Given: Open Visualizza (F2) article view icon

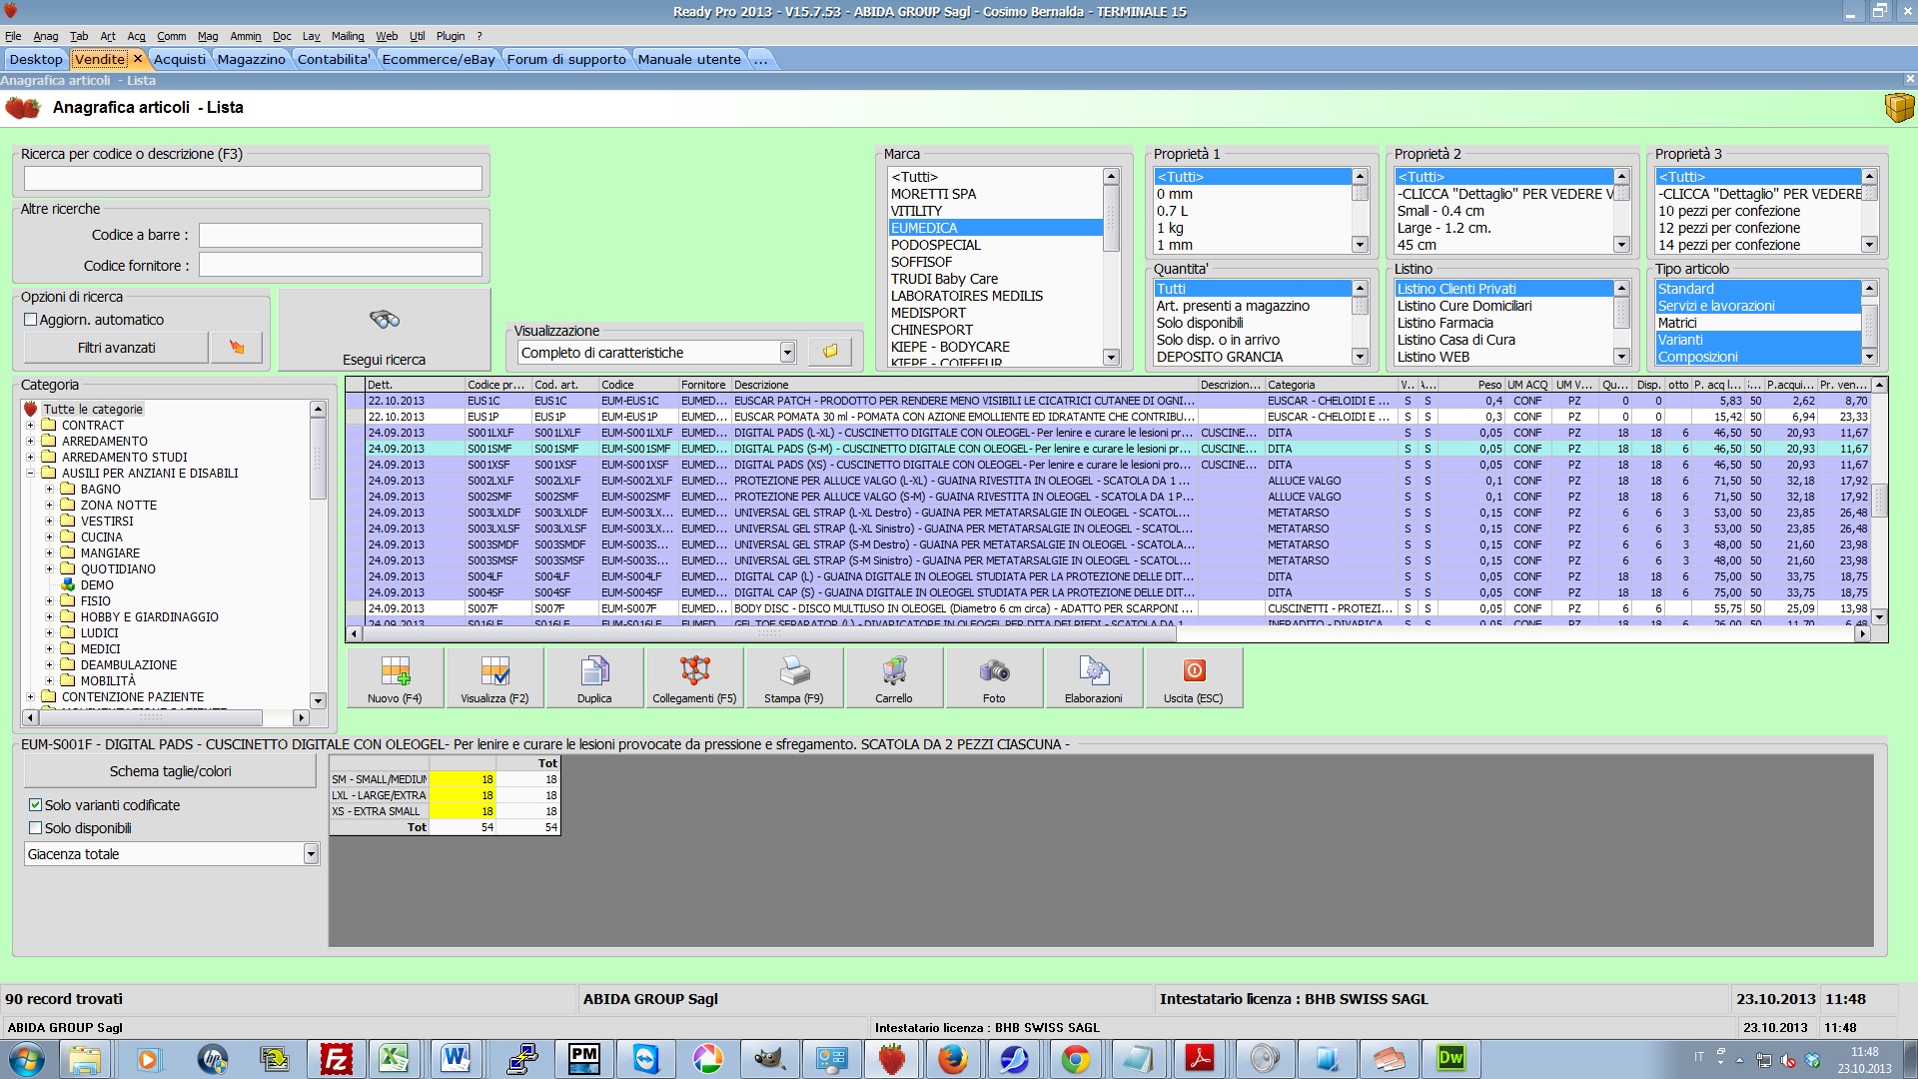Looking at the screenshot, I should (x=494, y=670).
